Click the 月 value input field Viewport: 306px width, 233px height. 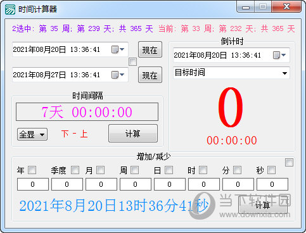[101, 184]
